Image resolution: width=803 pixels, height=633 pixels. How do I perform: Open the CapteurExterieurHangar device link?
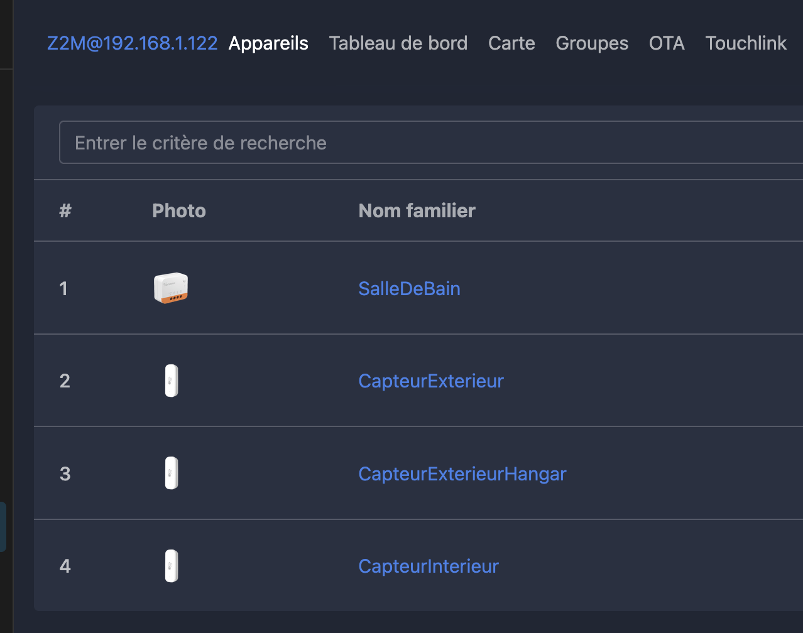462,473
